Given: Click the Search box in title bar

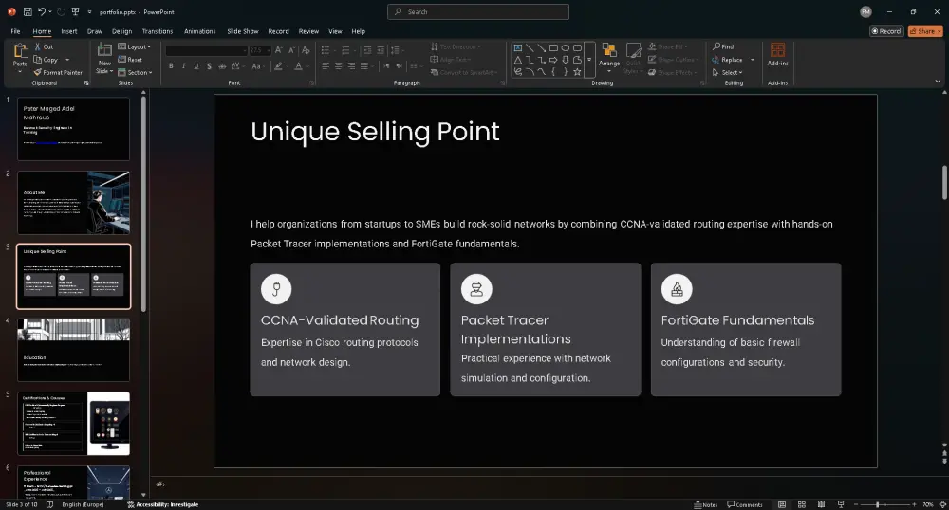Looking at the screenshot, I should [478, 11].
